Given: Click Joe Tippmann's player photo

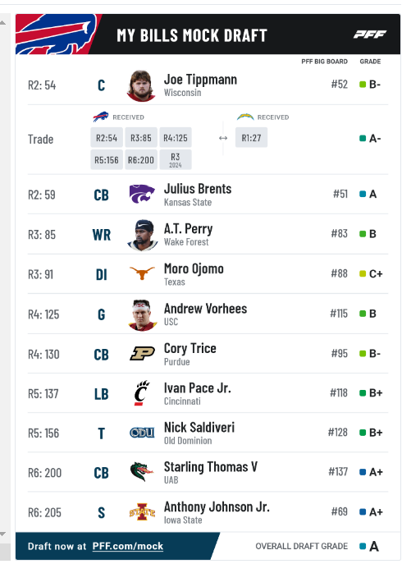Looking at the screenshot, I should coord(141,85).
